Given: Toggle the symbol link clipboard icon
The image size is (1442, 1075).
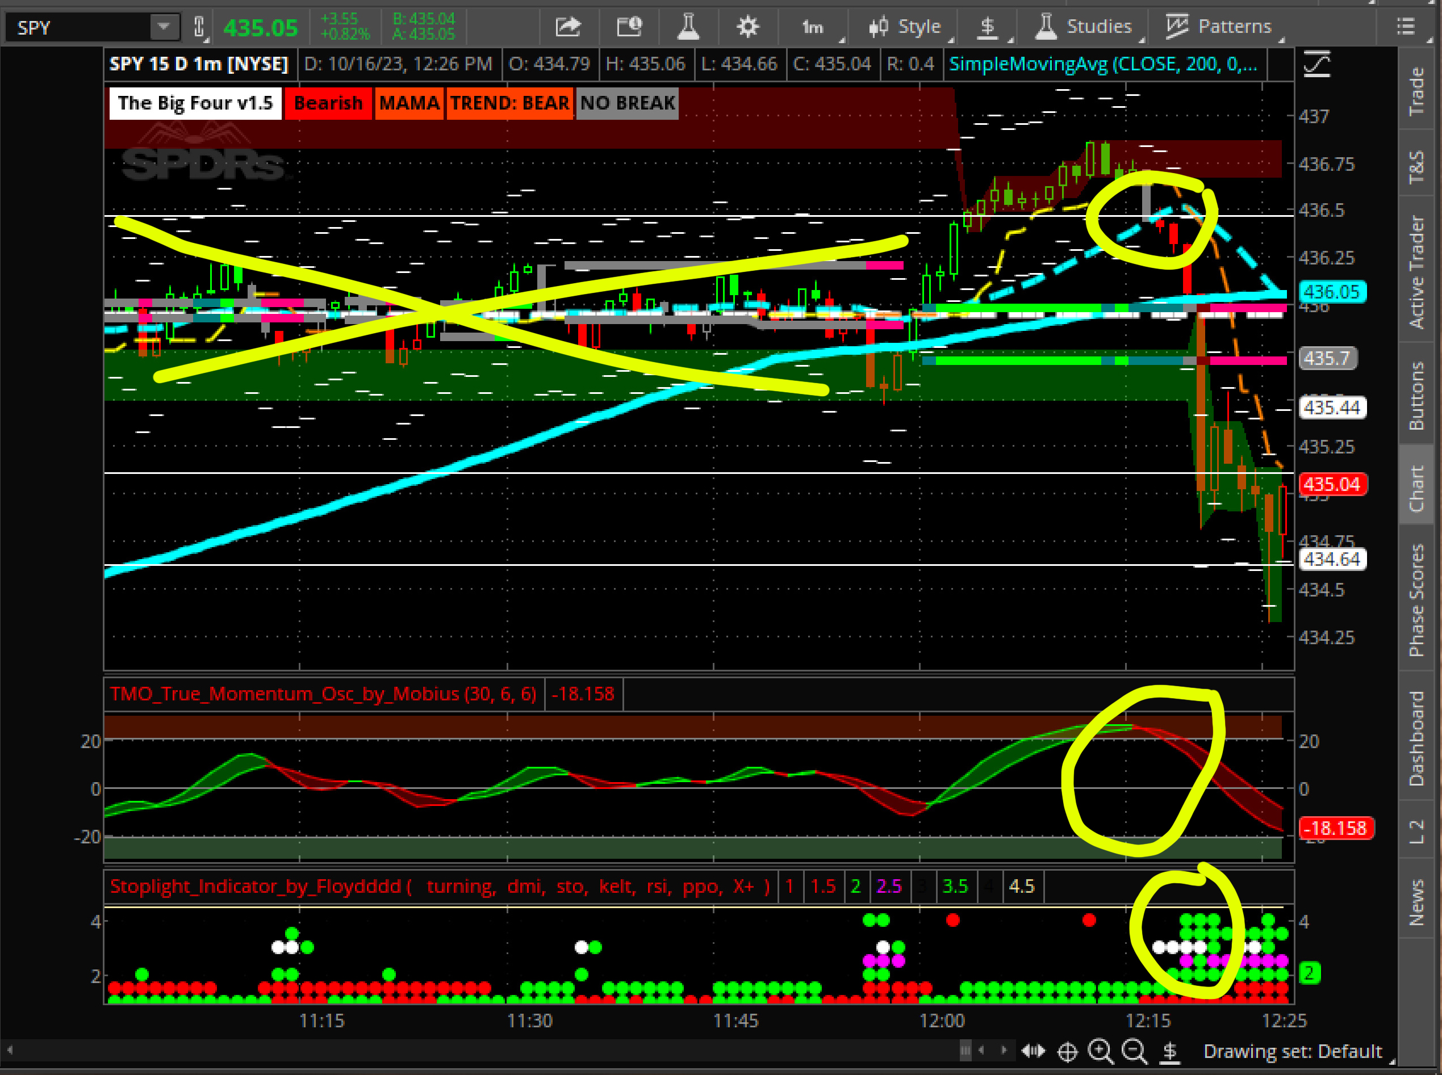Looking at the screenshot, I should tap(199, 27).
